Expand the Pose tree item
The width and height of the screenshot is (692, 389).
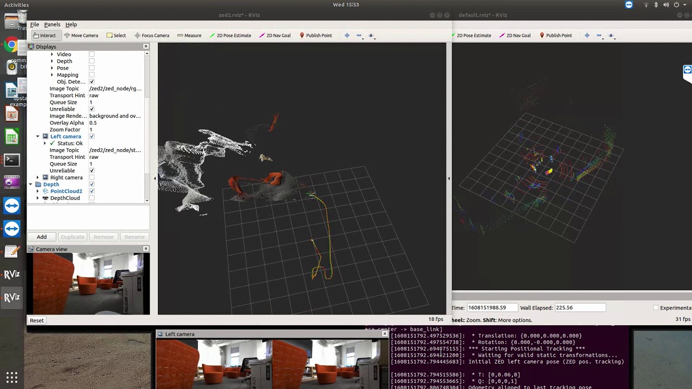pyautogui.click(x=52, y=68)
